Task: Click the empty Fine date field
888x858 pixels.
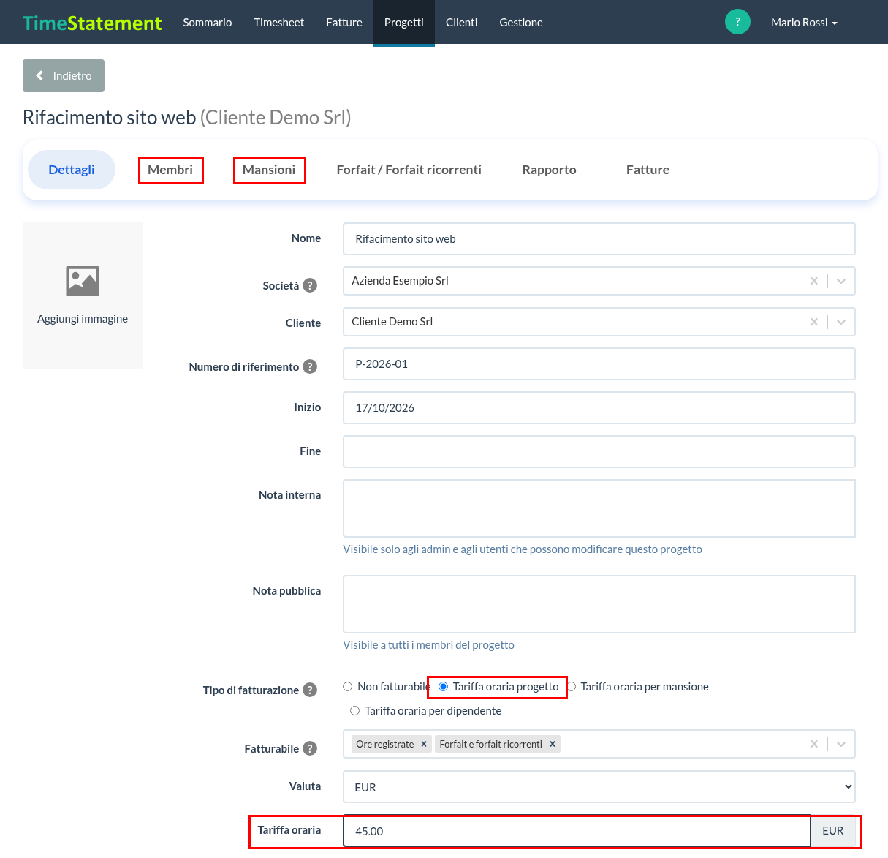Action: 599,451
